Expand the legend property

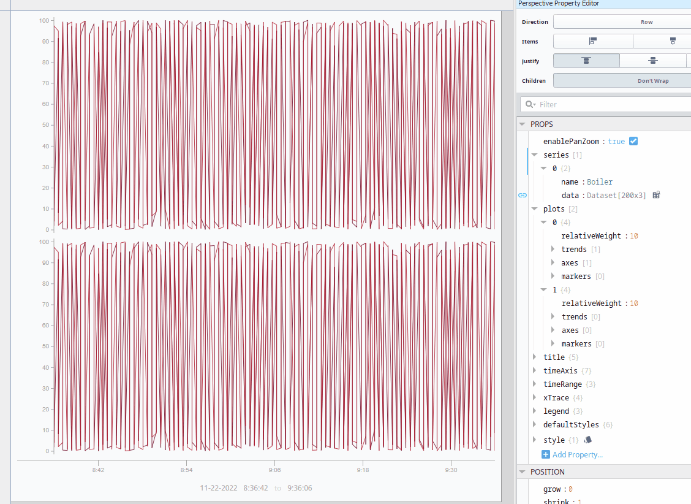[534, 411]
